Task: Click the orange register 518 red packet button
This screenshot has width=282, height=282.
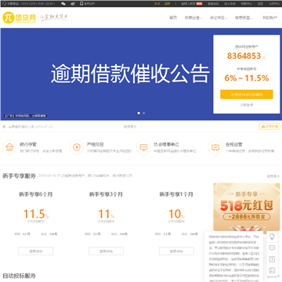Action: (x=247, y=95)
